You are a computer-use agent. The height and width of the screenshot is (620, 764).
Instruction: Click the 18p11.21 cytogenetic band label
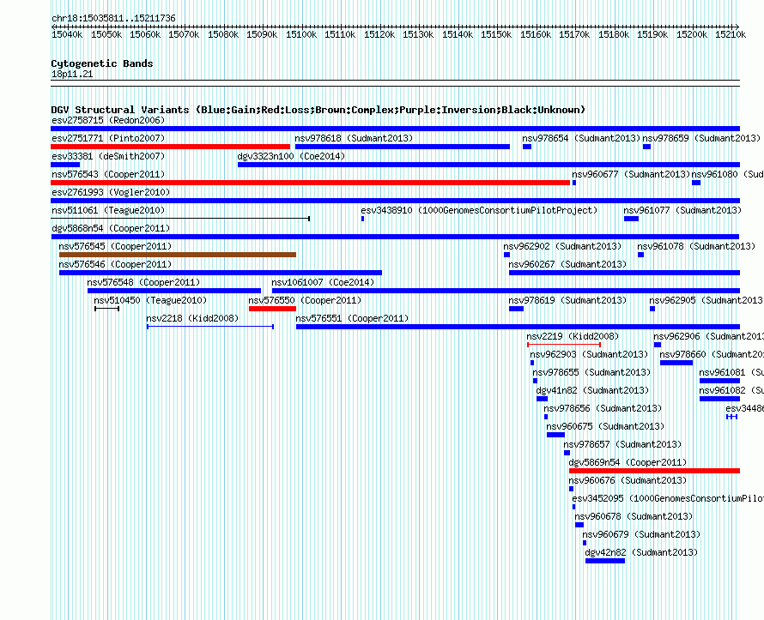pyautogui.click(x=72, y=74)
